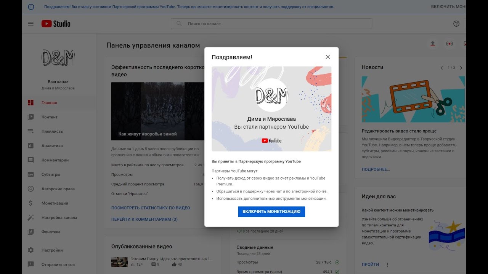Image resolution: width=488 pixels, height=274 pixels.
Task: Click 'Готовим Пиццу' video title
Action: (x=172, y=259)
